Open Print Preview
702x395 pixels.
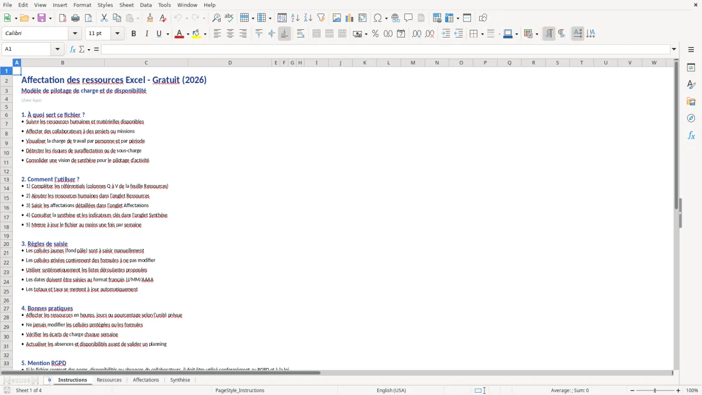point(88,18)
